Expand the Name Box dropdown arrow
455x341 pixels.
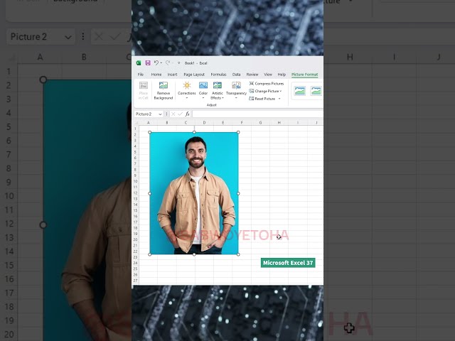tap(160, 114)
